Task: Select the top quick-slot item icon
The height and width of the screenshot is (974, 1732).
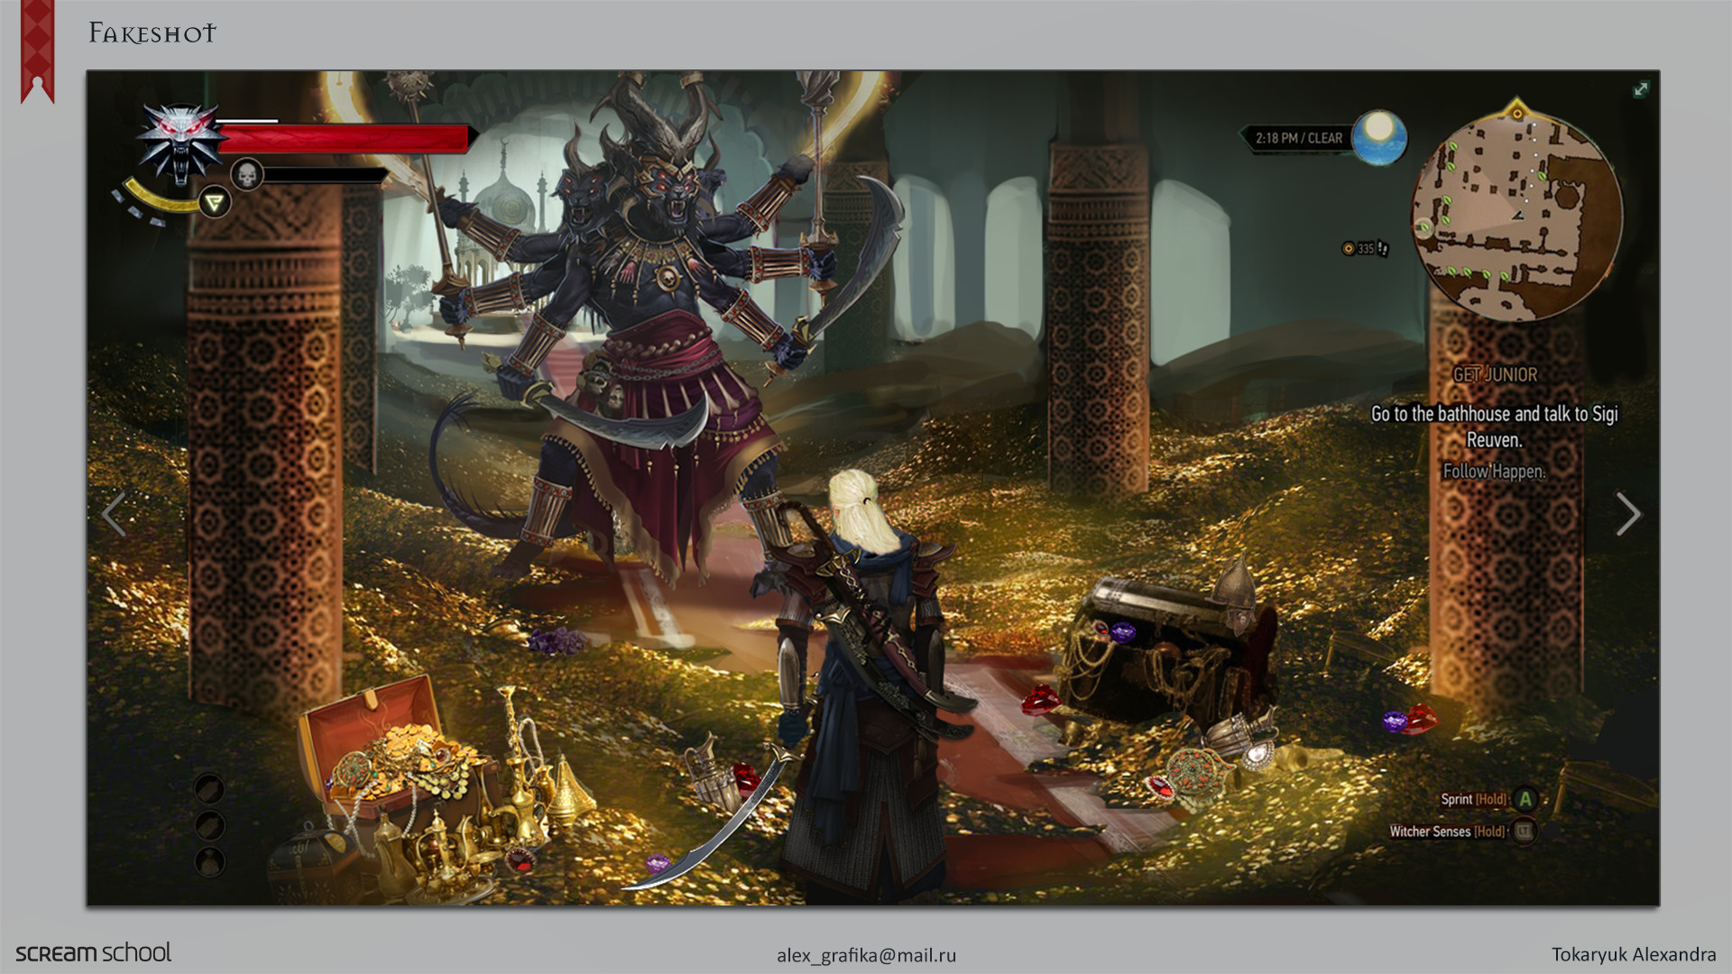Action: [209, 789]
